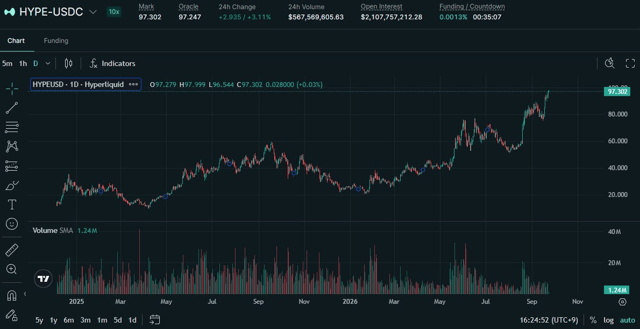Toggle magnet mode for drawings

click(12, 296)
